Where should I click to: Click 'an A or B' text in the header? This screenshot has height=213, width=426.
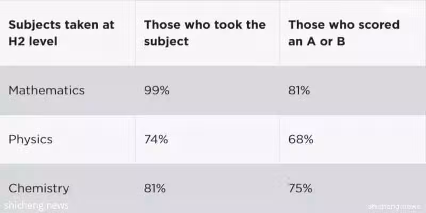point(316,42)
